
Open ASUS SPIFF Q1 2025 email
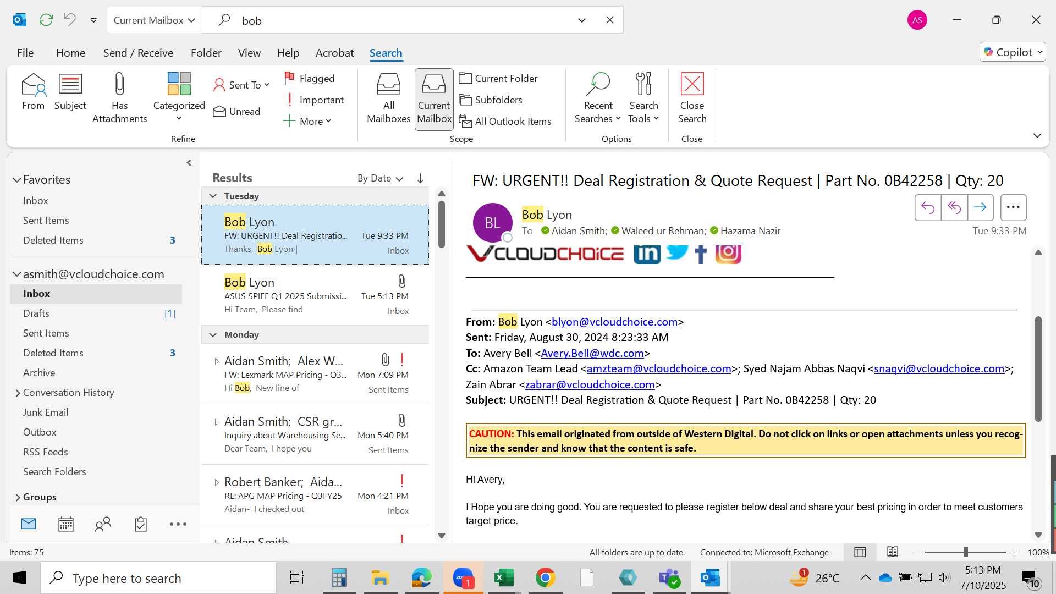[x=315, y=296]
